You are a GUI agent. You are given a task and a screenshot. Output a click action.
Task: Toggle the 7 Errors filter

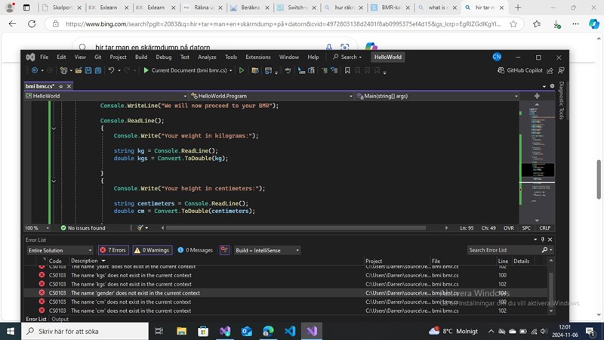coord(113,250)
